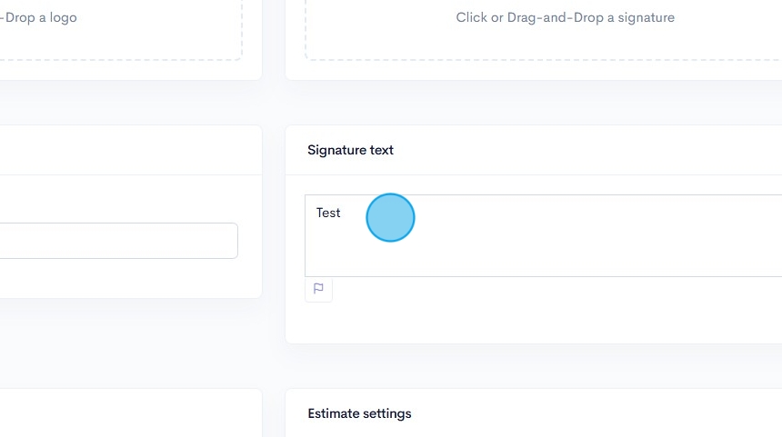Click the '-Drop a logo' label text

tap(38, 17)
